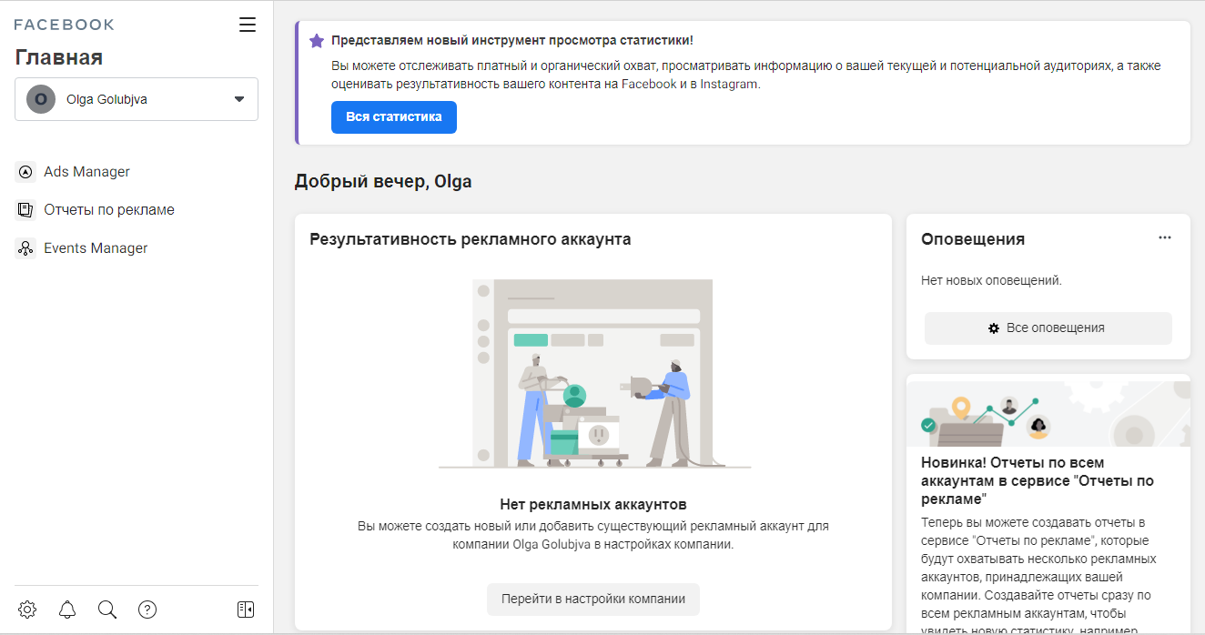
Task: Click Перейти в настройки компании button
Action: point(593,600)
